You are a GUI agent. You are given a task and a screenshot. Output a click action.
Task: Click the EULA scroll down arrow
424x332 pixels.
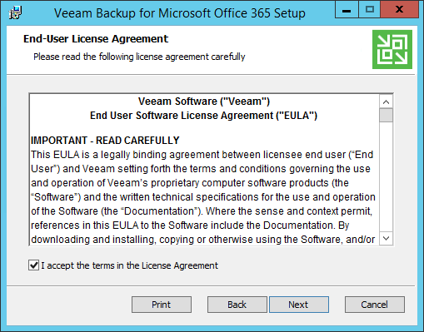[x=386, y=238]
